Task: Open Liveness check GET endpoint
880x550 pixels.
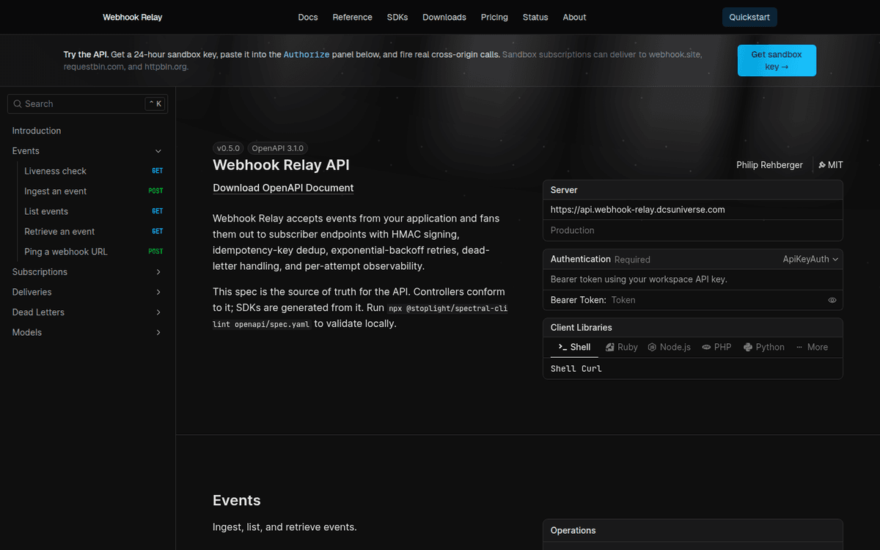Action: pyautogui.click(x=93, y=171)
